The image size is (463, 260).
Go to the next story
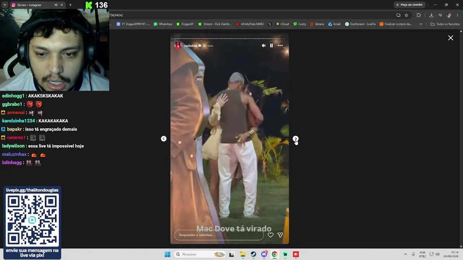[x=296, y=139]
